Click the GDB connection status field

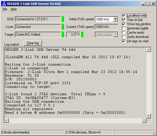(x=38, y=19)
